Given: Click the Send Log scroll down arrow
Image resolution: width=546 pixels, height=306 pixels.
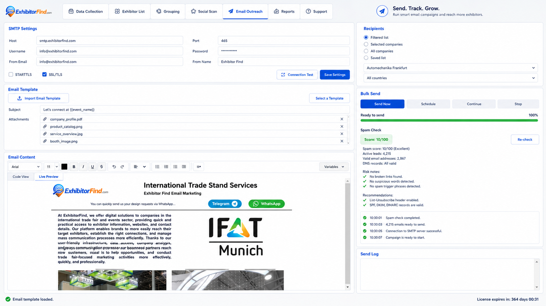Looking at the screenshot, I should pos(537,287).
